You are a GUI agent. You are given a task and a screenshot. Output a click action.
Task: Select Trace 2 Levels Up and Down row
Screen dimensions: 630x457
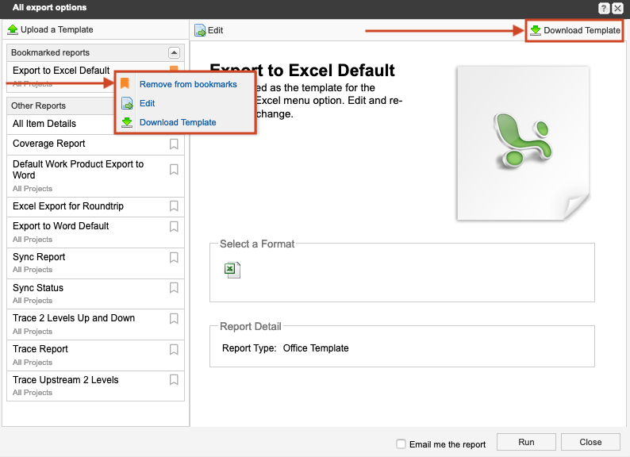(x=96, y=325)
